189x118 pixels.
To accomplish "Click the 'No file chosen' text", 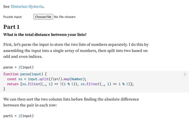I will click(65, 17).
